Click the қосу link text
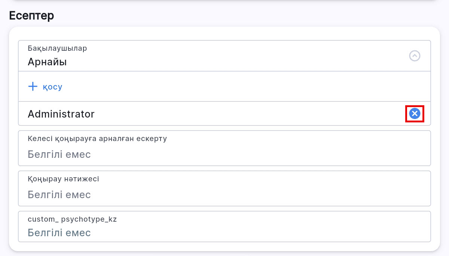 52,87
